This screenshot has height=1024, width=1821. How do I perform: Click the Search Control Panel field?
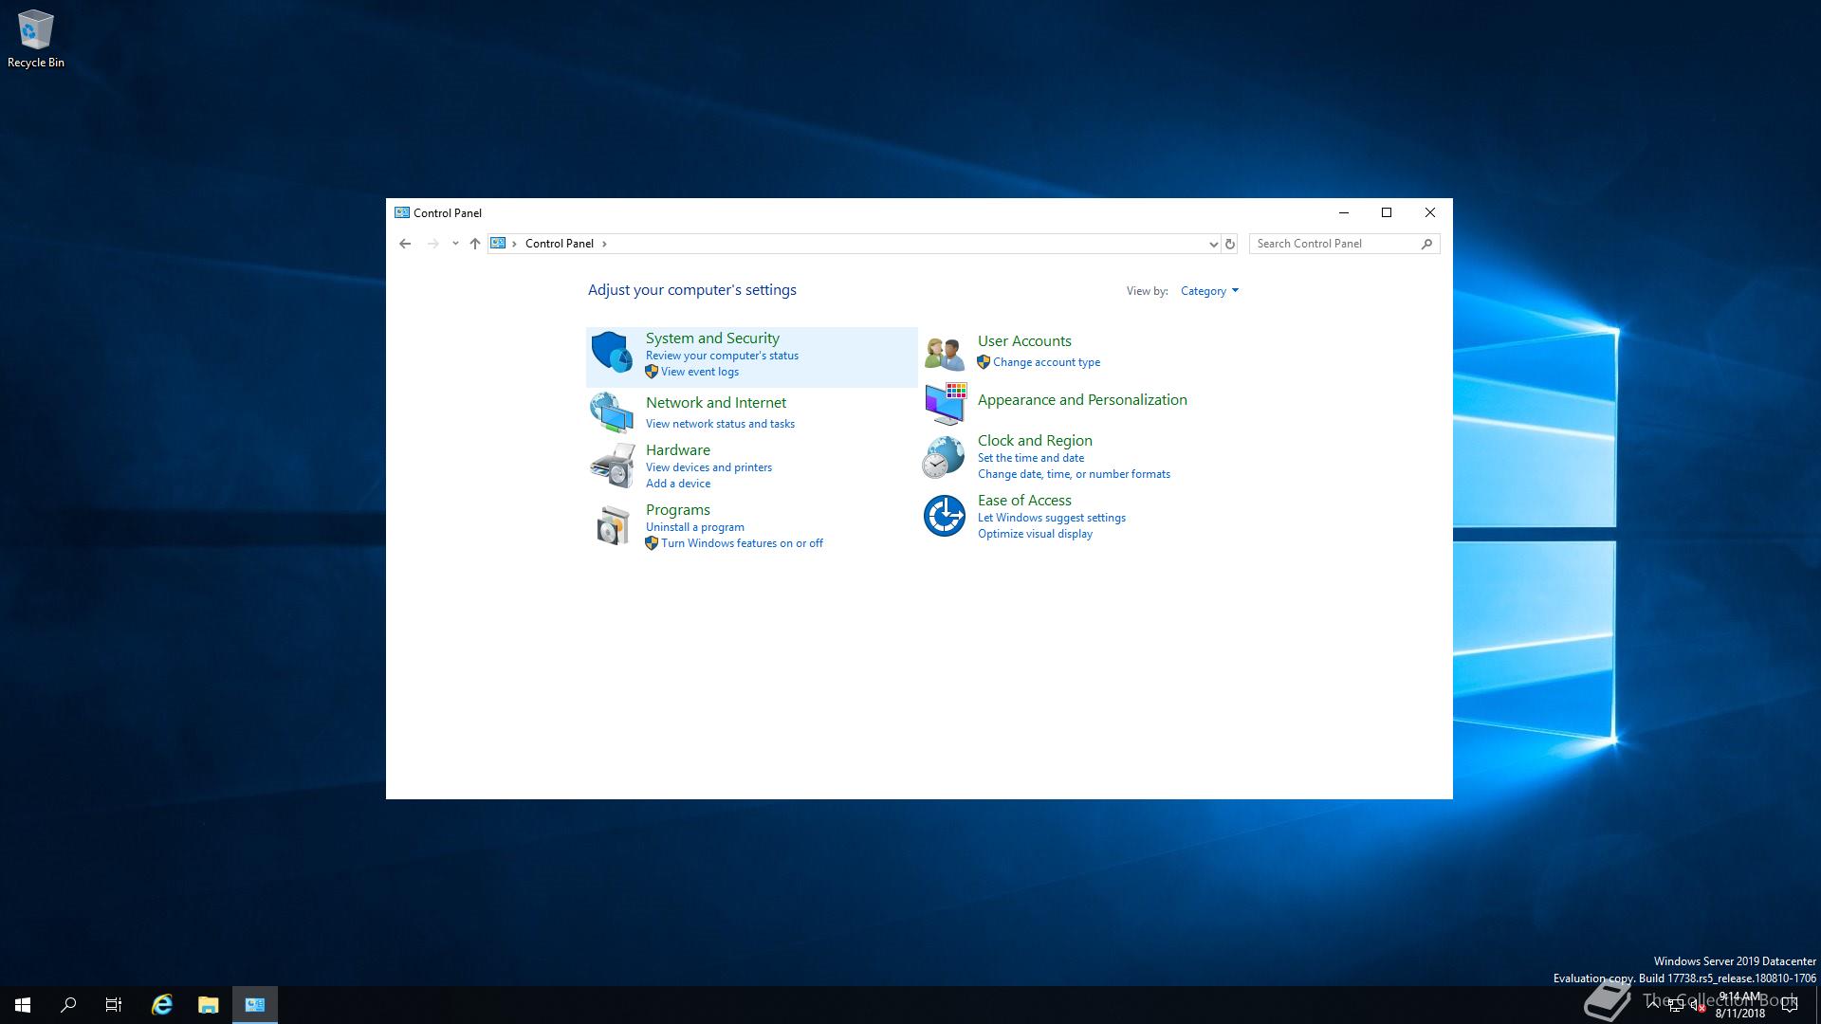[1344, 244]
